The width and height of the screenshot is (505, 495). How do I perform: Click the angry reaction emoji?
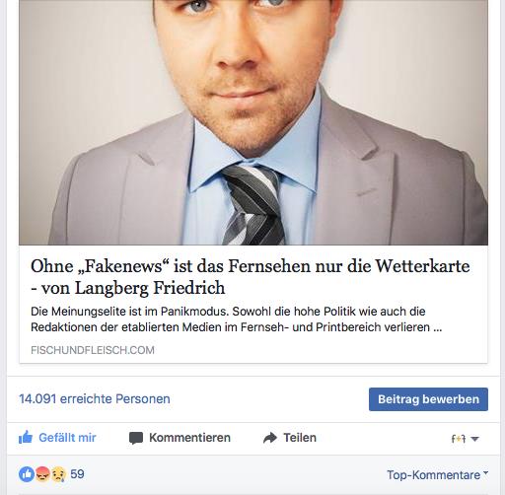click(42, 474)
